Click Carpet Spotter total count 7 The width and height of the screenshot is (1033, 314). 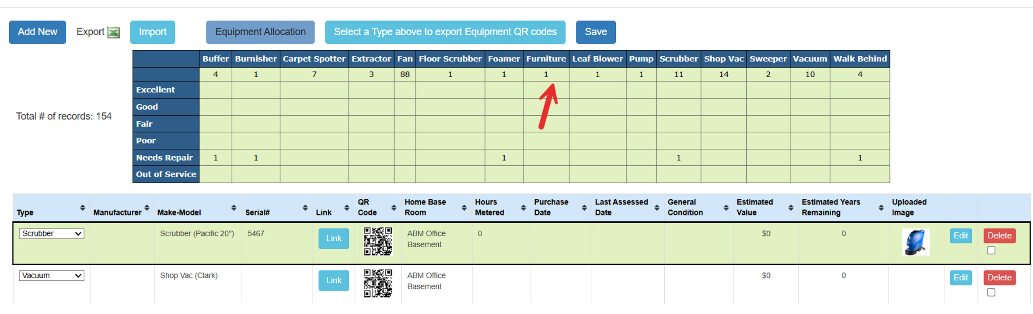[x=314, y=75]
